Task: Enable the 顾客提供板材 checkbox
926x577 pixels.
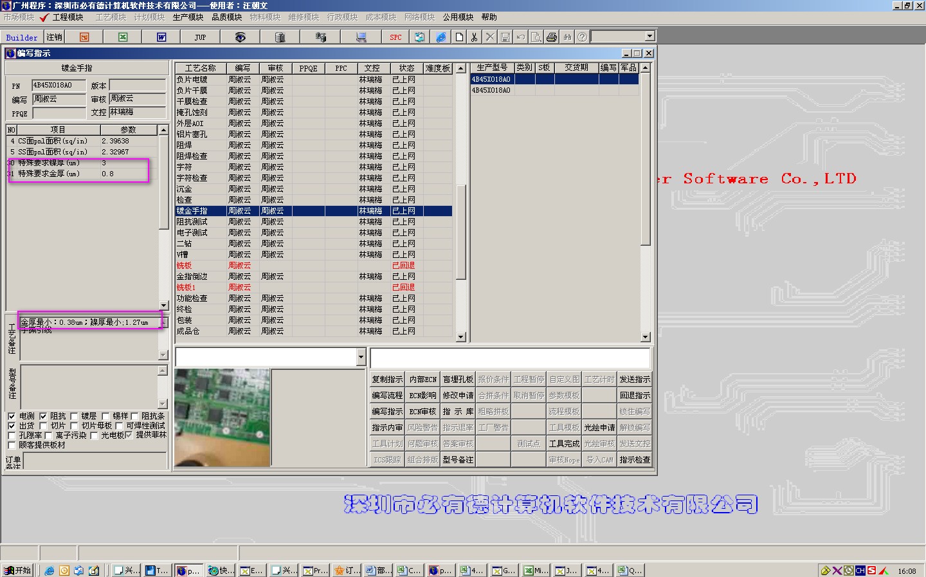Action: [12, 445]
